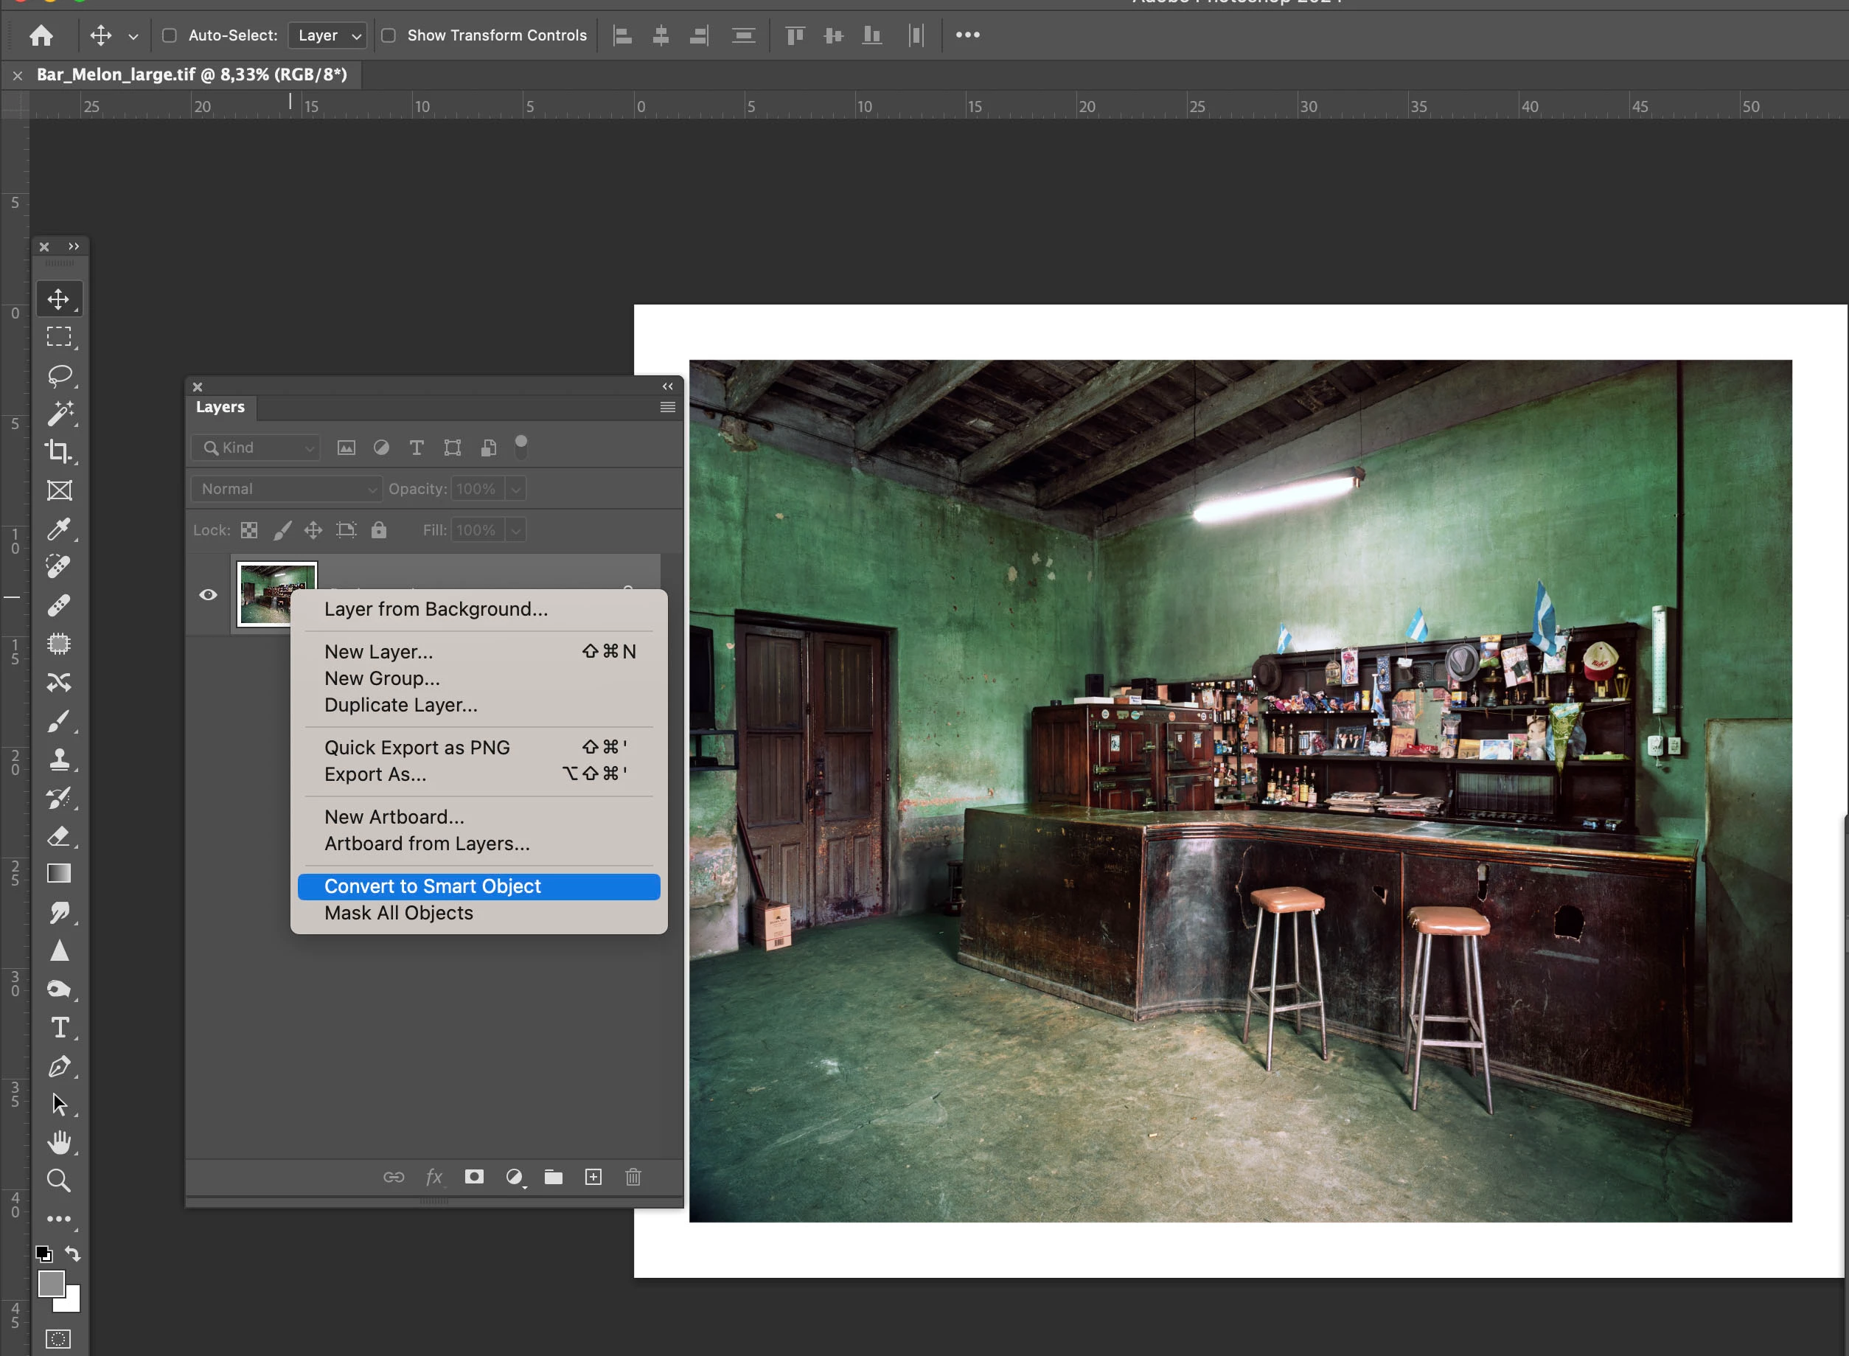Choose Duplicate Layer from context menu
The height and width of the screenshot is (1356, 1849).
(400, 705)
